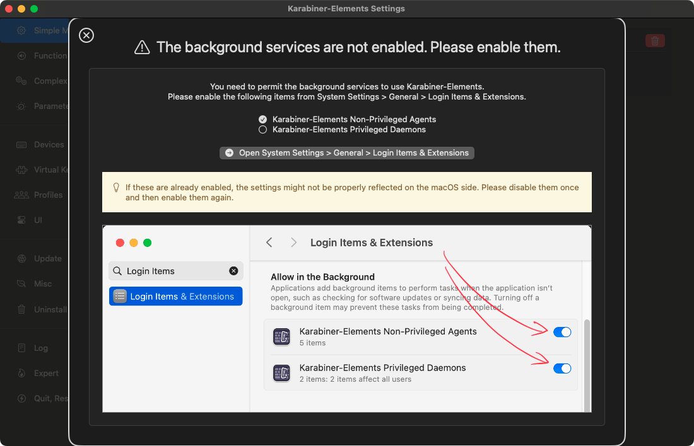Open Profiles via its people icon
The width and height of the screenshot is (694, 446).
[x=21, y=195]
